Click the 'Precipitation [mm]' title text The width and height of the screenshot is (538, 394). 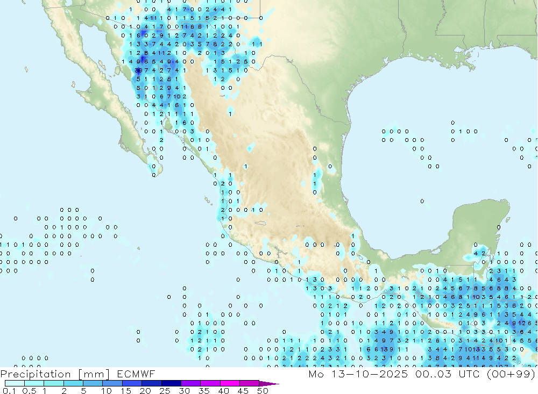tap(55, 374)
